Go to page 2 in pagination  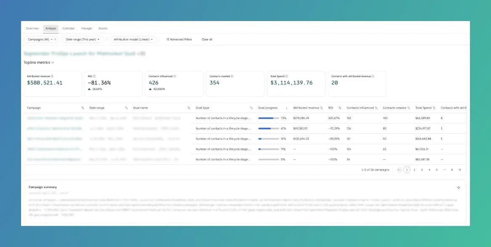pyautogui.click(x=414, y=170)
